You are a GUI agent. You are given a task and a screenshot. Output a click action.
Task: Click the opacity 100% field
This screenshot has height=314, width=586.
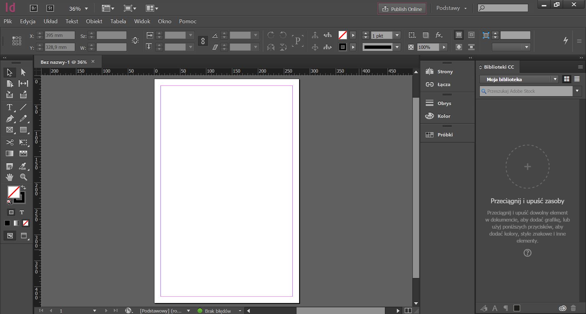(428, 47)
